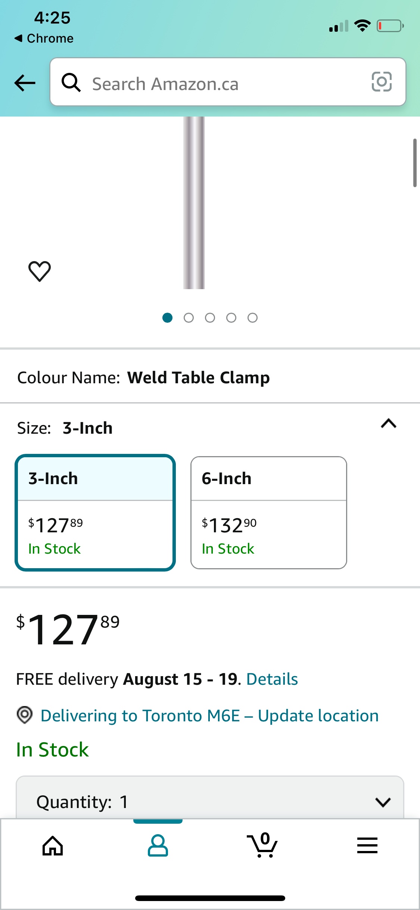Open the Quantity dropdown
The height and width of the screenshot is (910, 420).
point(210,802)
